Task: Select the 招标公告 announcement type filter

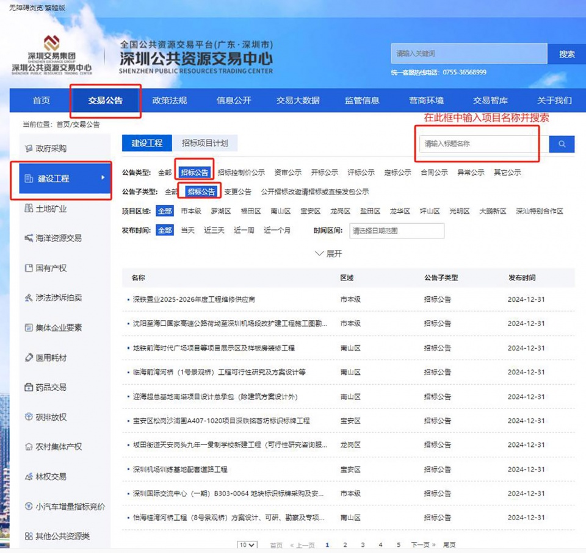Action: click(194, 173)
